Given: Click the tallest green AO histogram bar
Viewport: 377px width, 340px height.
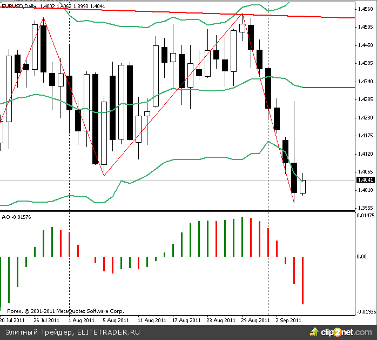Looking at the screenshot, I should click(x=242, y=237).
